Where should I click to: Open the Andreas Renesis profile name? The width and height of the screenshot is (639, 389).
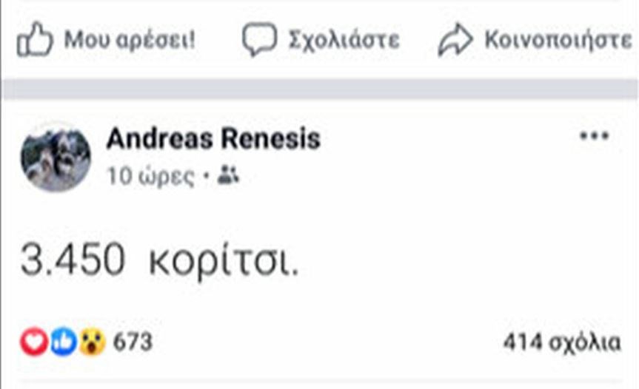pos(213,139)
